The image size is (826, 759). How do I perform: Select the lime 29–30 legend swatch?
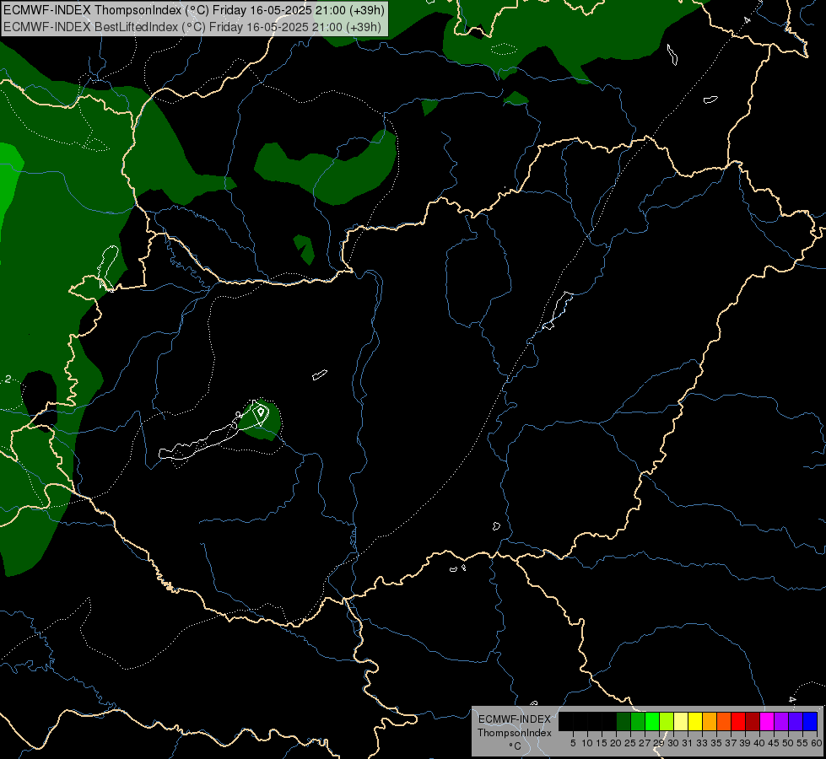click(667, 721)
